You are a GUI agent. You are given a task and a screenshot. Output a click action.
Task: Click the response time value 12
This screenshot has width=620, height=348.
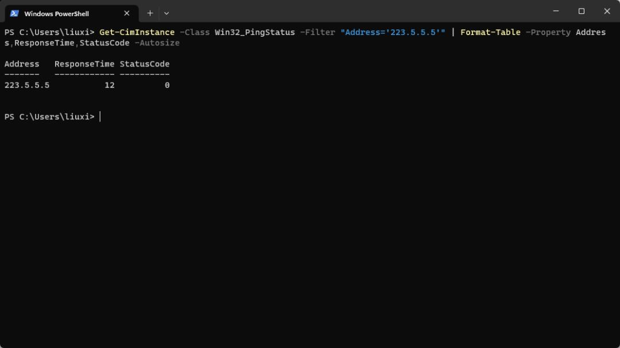point(110,85)
